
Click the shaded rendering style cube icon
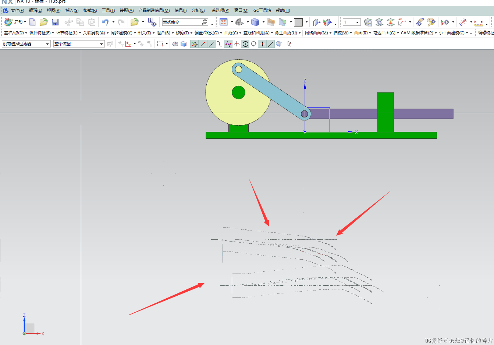coord(255,22)
